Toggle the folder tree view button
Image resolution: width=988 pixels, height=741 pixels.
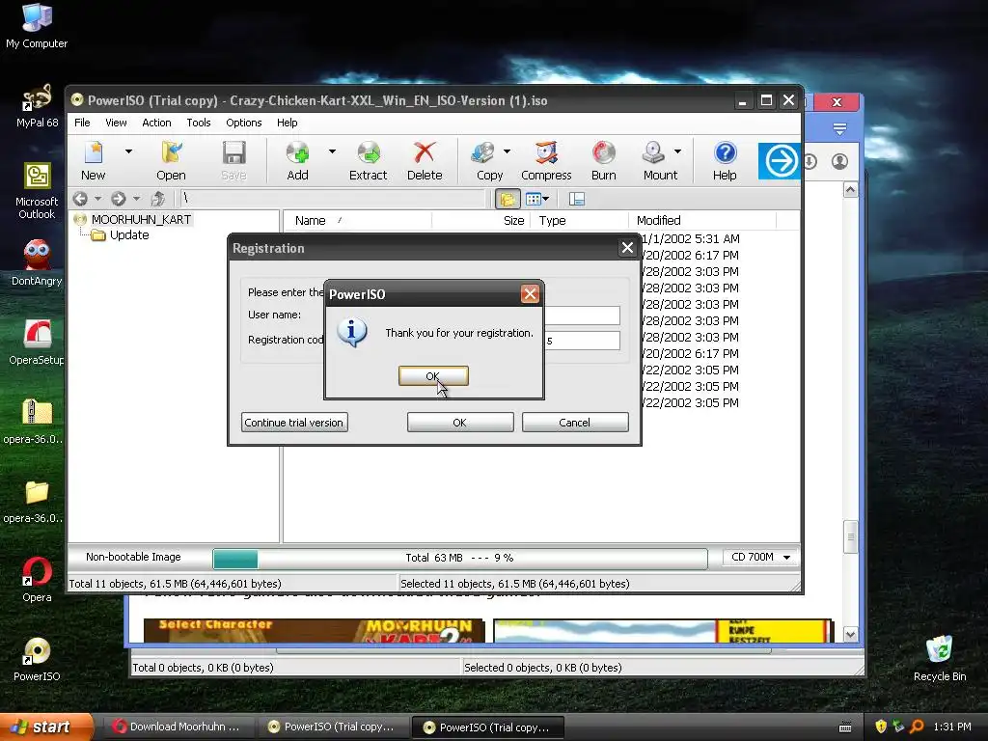point(508,199)
